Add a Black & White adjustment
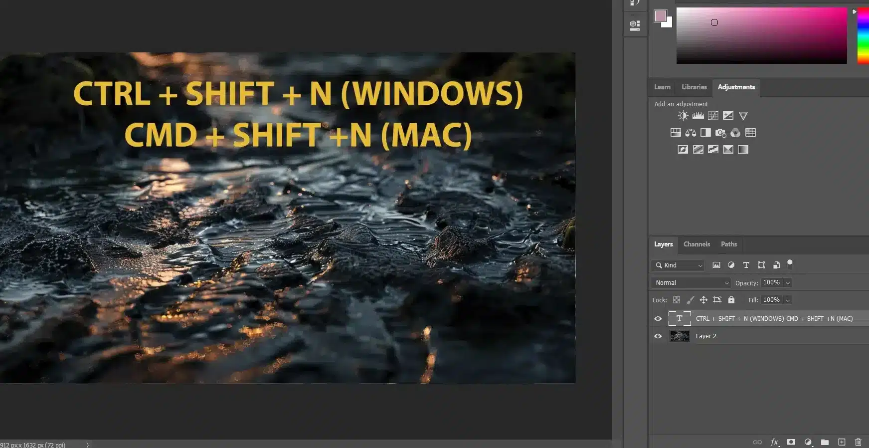Image resolution: width=869 pixels, height=448 pixels. (705, 133)
